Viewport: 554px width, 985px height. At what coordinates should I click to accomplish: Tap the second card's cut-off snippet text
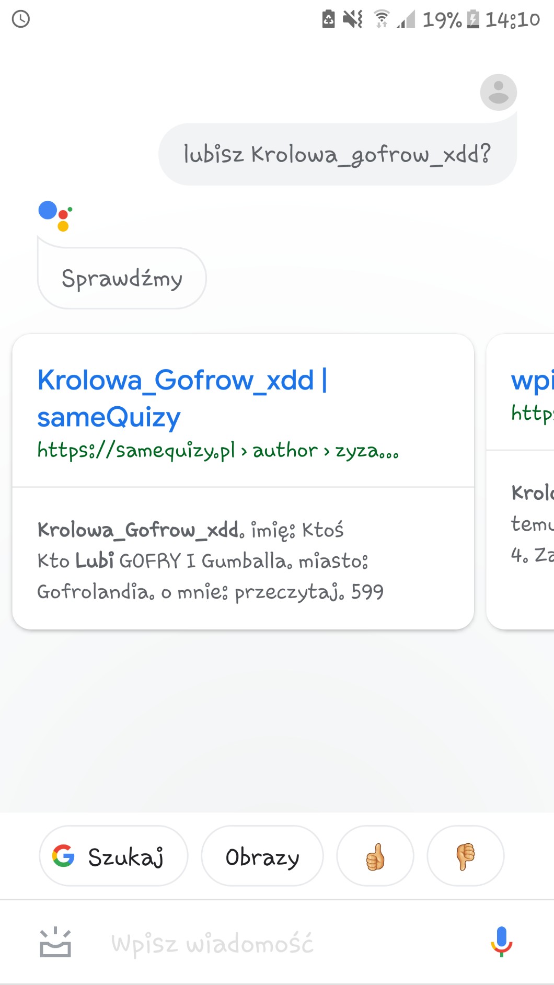(532, 523)
